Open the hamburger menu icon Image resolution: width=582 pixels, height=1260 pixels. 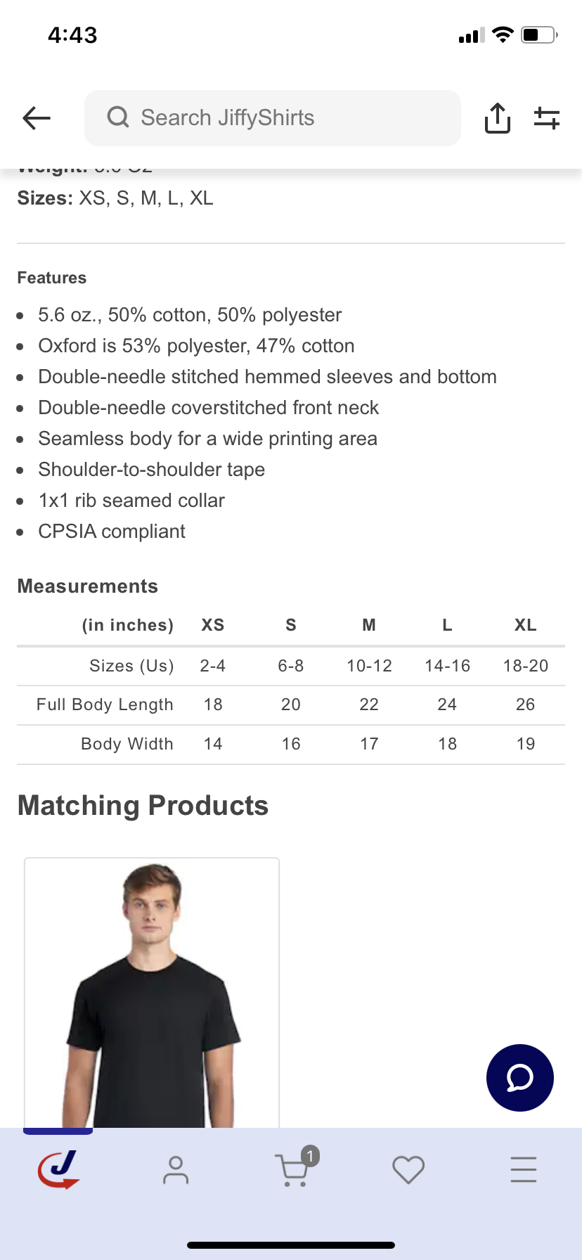[524, 1170]
